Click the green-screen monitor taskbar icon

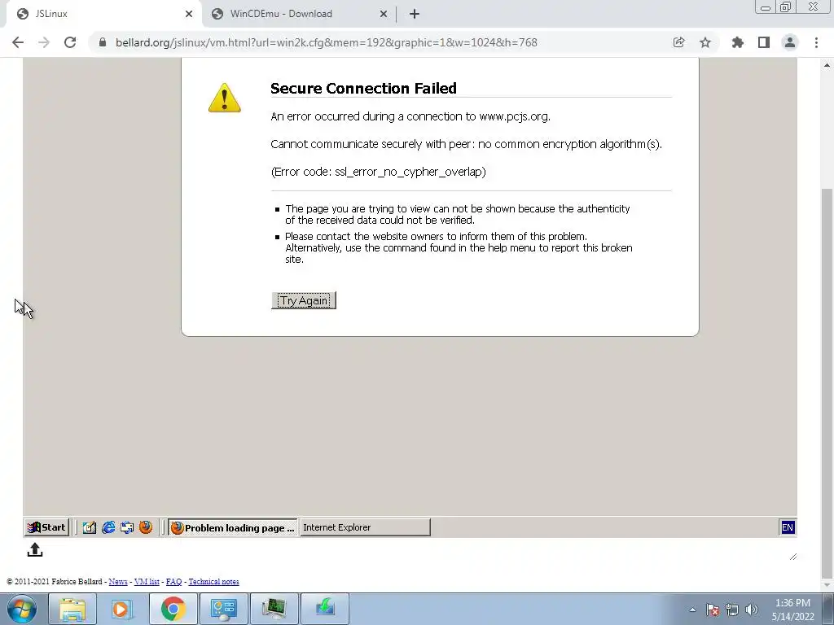pos(274,609)
